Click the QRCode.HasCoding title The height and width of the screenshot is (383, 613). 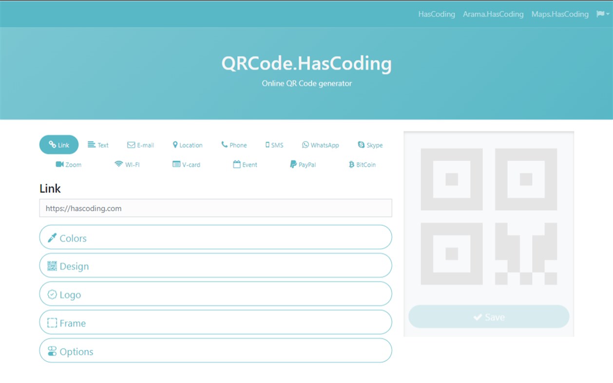coord(306,64)
